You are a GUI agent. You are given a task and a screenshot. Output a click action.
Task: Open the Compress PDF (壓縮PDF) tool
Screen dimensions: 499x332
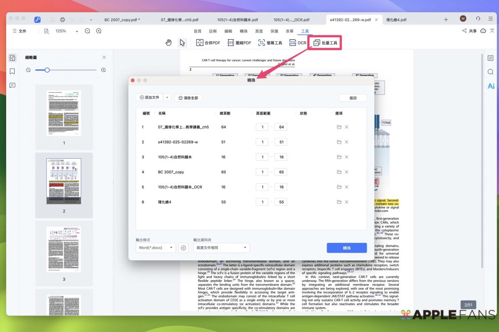[239, 43]
